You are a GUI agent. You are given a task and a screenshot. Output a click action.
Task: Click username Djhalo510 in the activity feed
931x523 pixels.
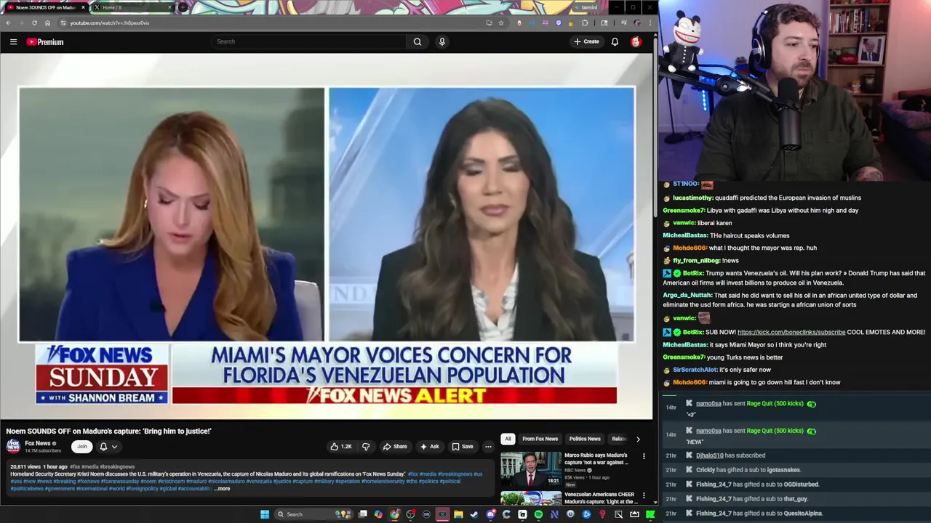[x=710, y=455]
